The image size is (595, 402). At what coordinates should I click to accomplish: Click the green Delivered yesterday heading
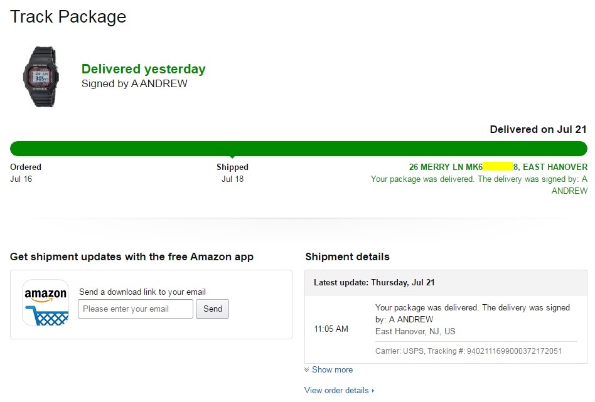144,69
